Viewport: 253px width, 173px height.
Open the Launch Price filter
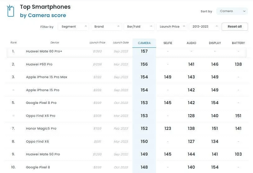(172, 27)
